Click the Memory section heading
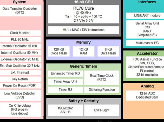The image size is (164, 122). tap(83, 42)
